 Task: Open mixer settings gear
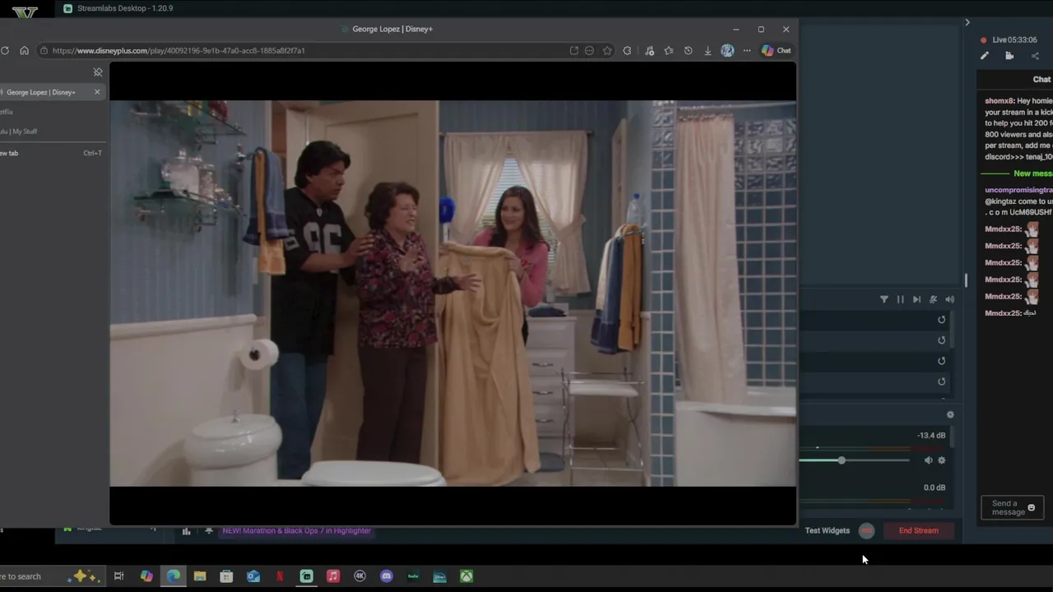pyautogui.click(x=950, y=415)
